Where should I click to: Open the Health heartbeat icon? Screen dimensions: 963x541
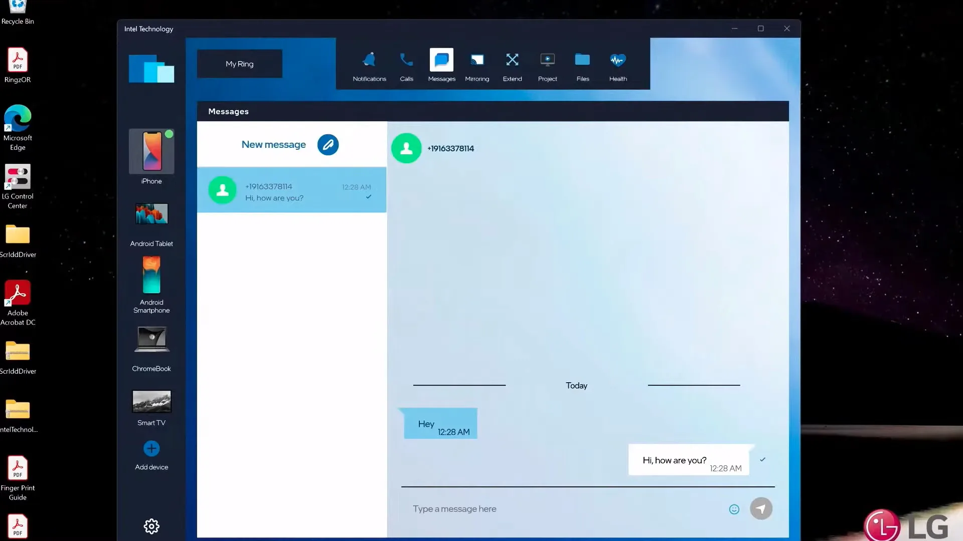(x=618, y=60)
